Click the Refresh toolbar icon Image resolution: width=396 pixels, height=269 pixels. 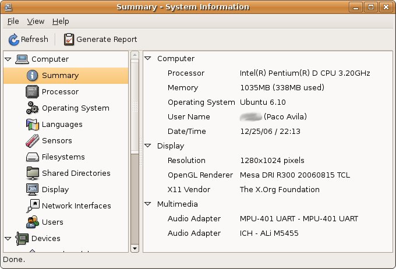point(14,40)
